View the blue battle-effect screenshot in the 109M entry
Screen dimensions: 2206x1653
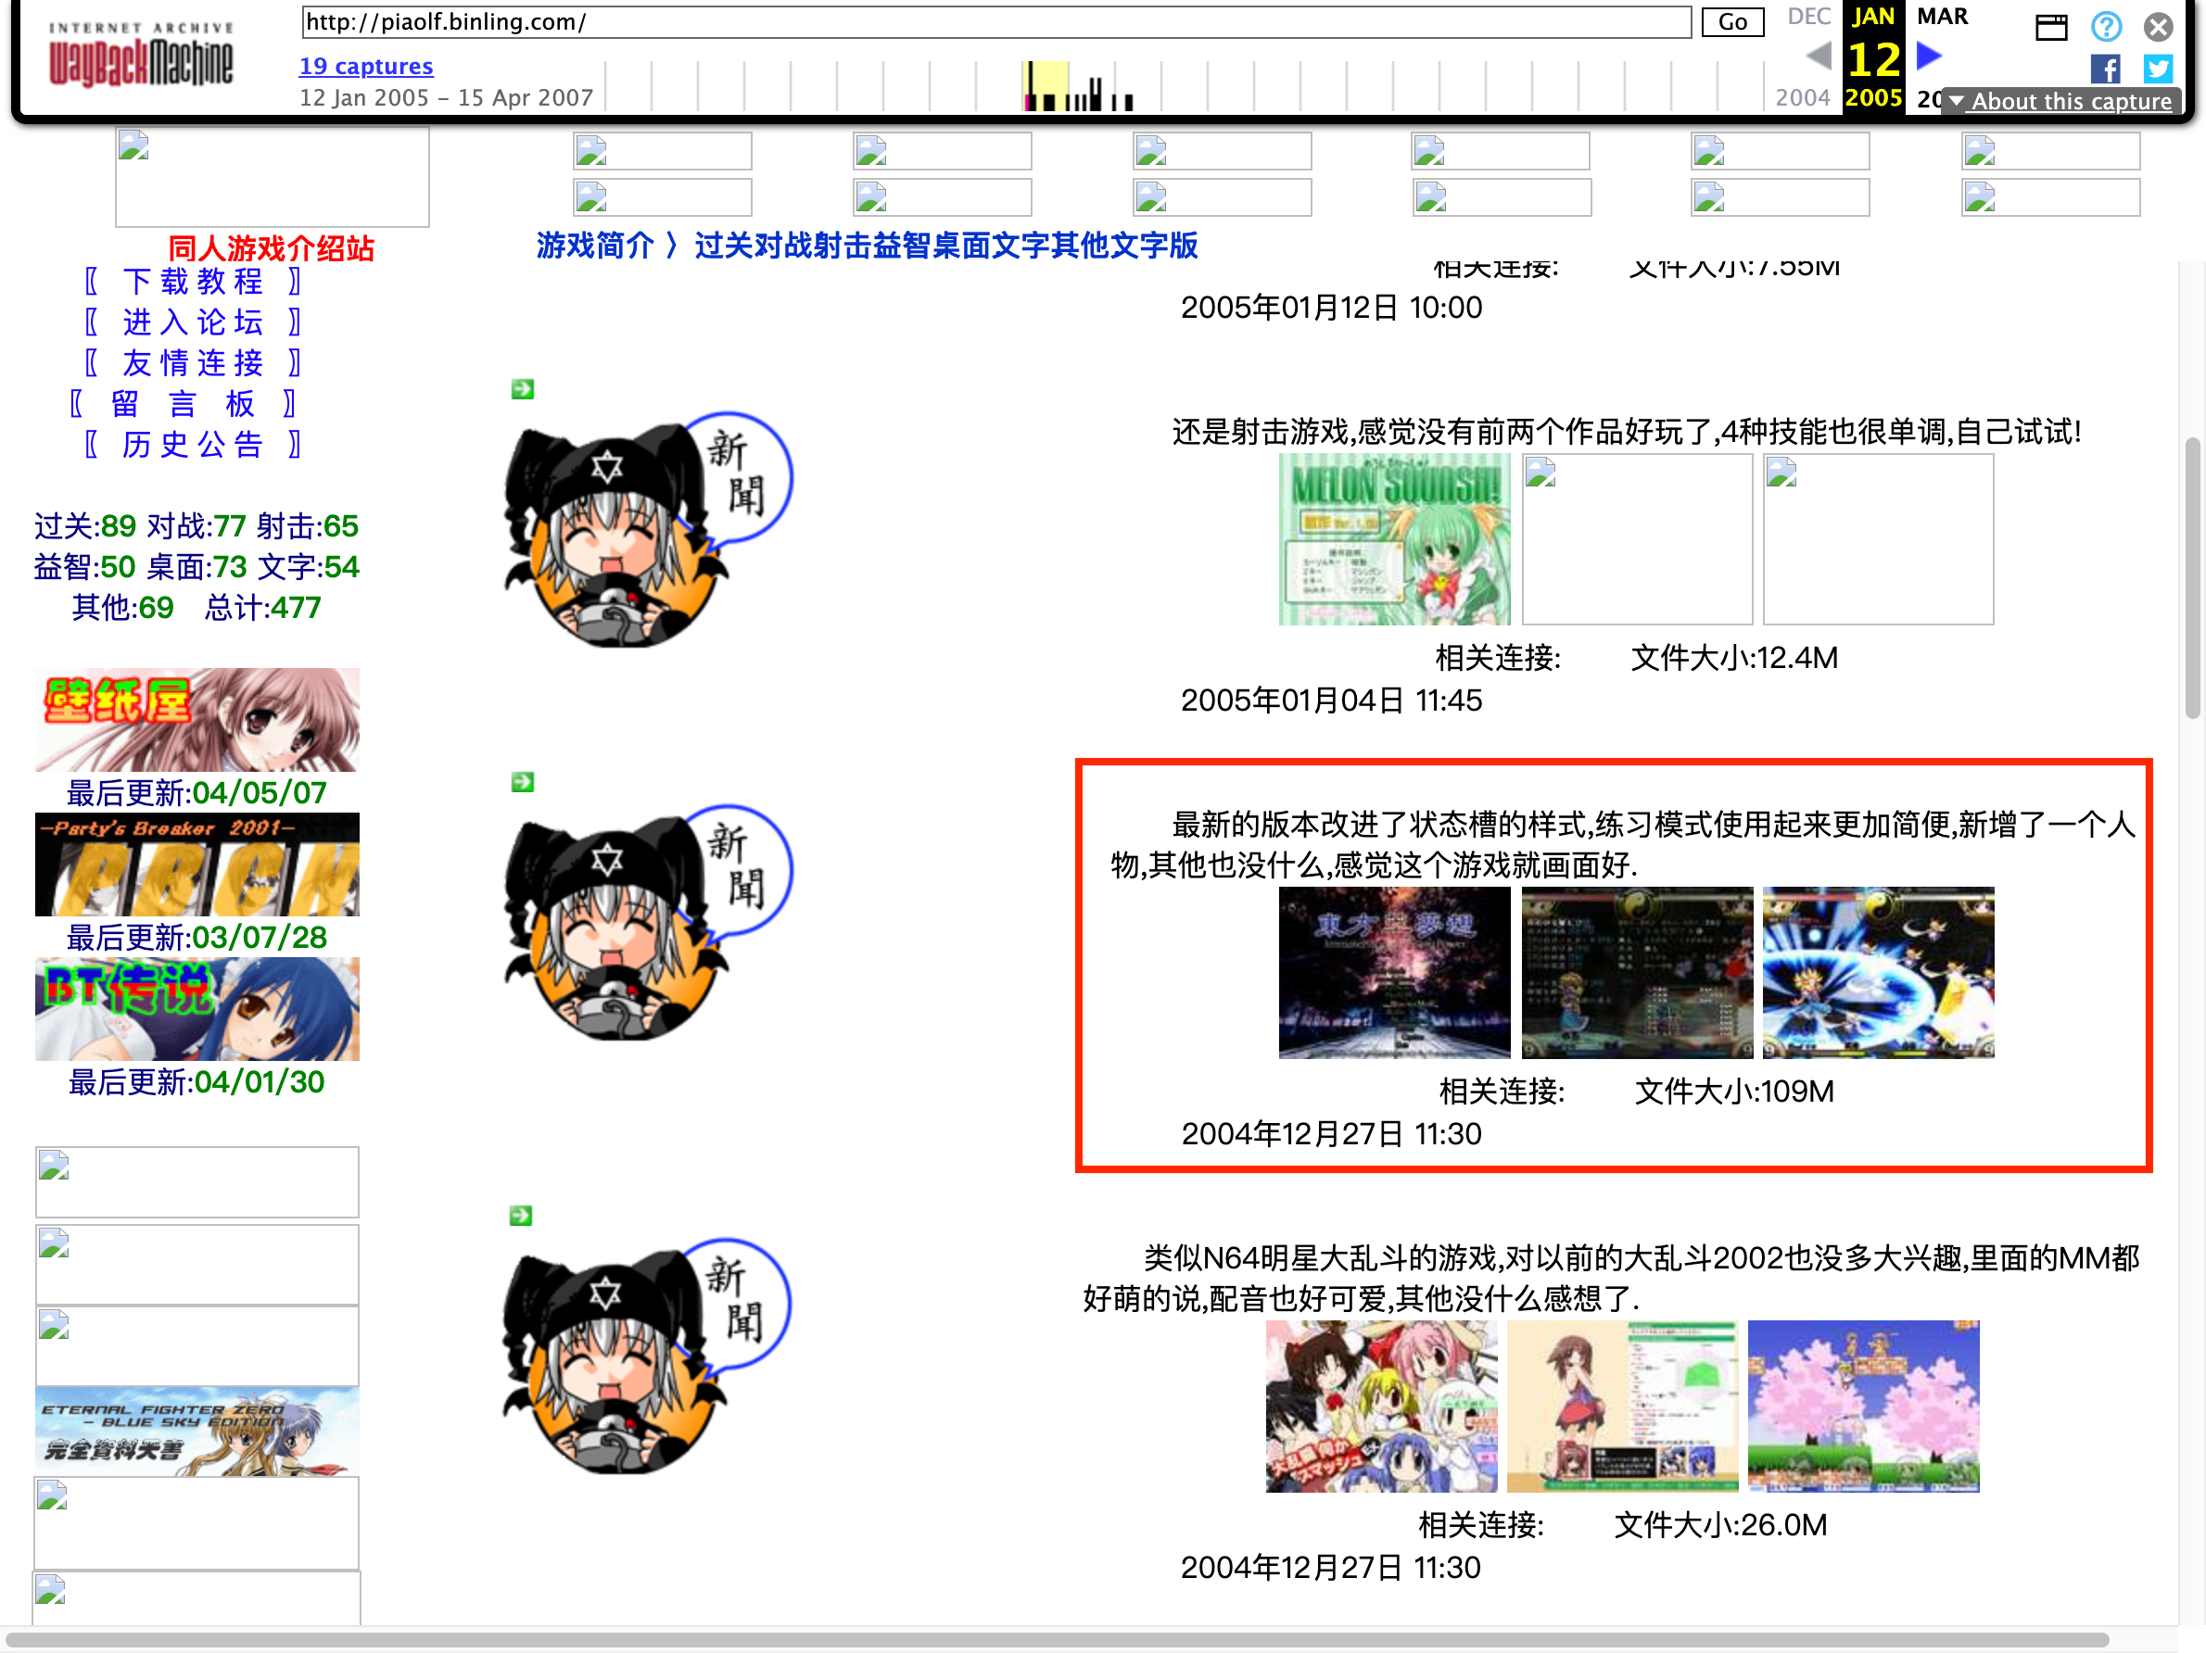(1879, 973)
